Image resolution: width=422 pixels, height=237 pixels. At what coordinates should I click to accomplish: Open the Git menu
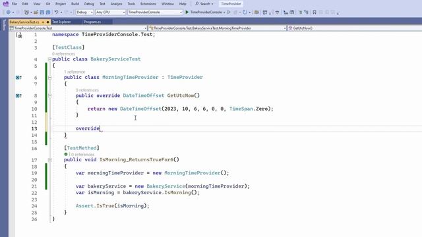click(48, 4)
